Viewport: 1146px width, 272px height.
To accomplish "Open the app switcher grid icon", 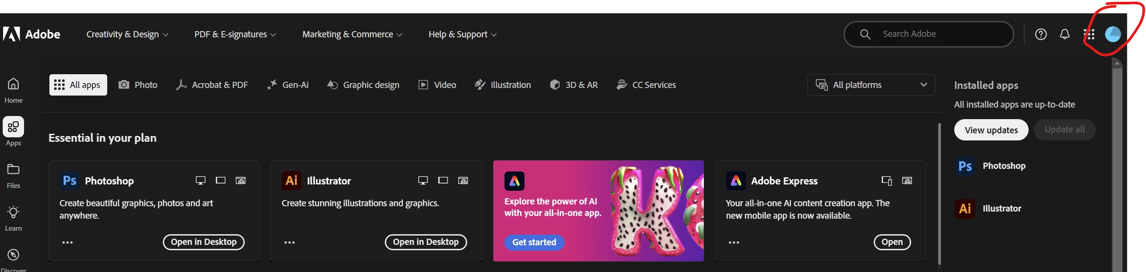I will click(x=1090, y=34).
